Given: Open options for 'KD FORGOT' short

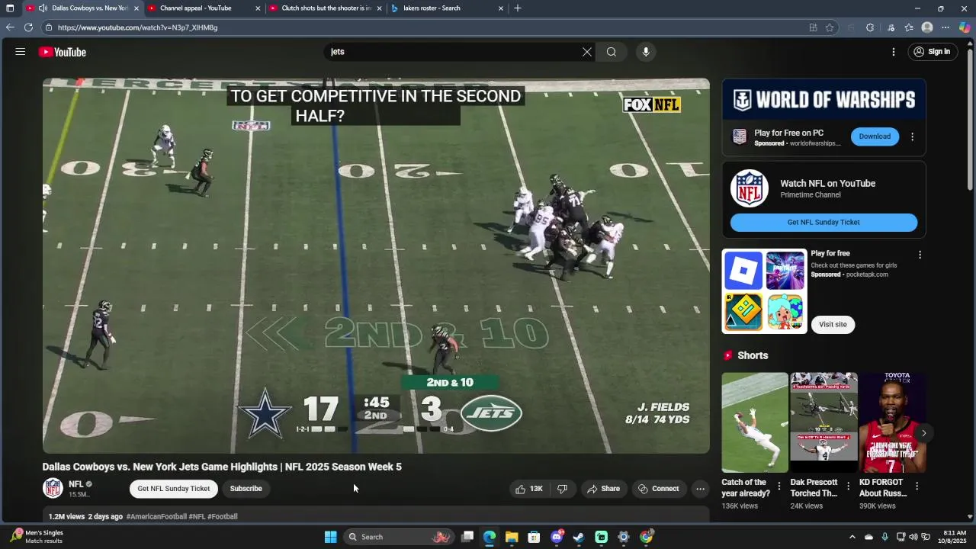Looking at the screenshot, I should pos(917,486).
